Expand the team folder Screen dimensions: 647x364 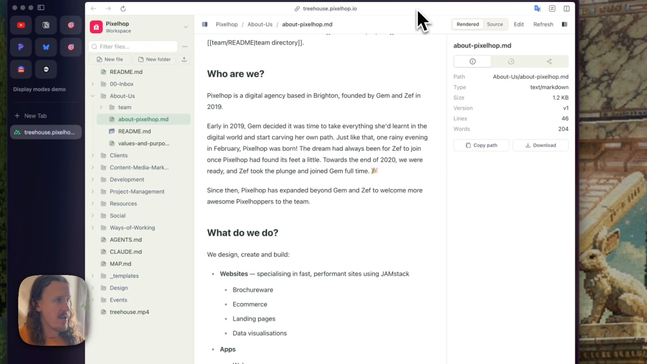click(x=101, y=107)
